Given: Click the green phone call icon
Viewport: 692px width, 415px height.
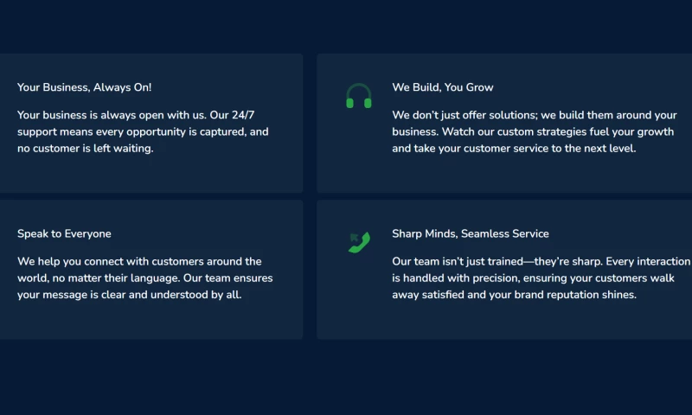Looking at the screenshot, I should pyautogui.click(x=358, y=242).
